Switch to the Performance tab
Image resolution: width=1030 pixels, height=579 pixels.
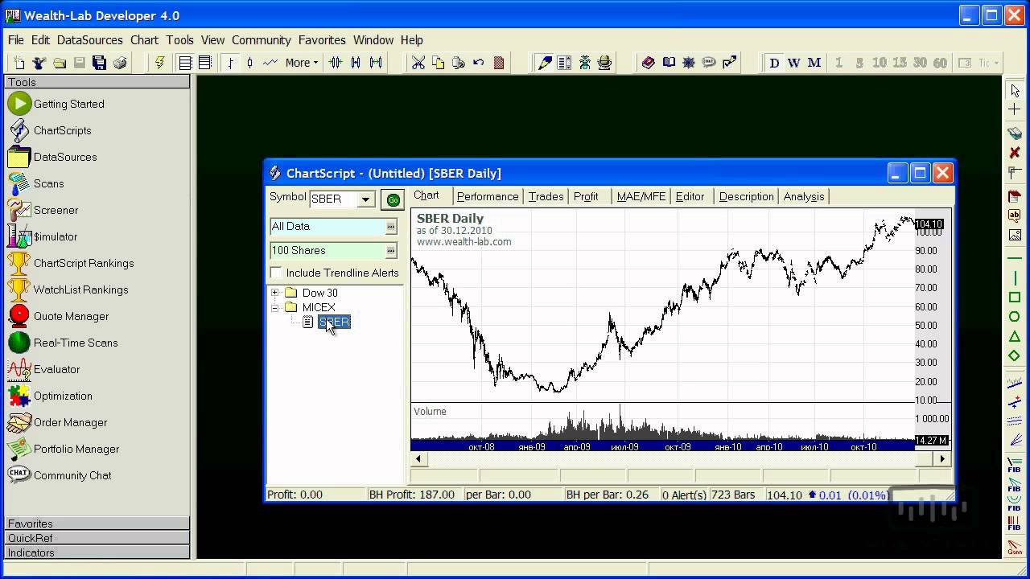pyautogui.click(x=488, y=196)
